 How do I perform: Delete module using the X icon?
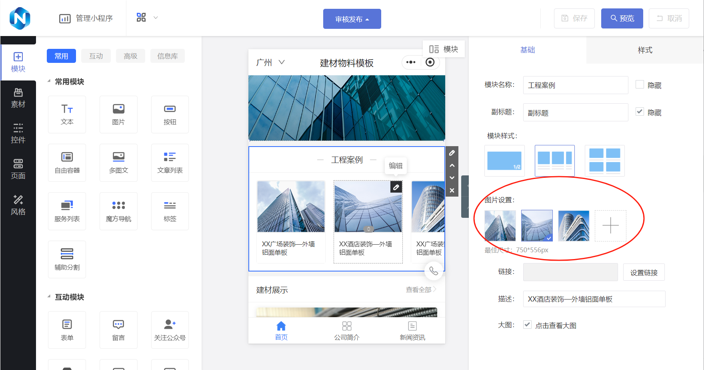tap(452, 191)
